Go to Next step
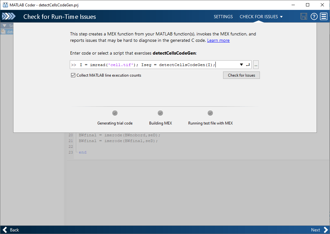The width and height of the screenshot is (330, 234). coord(319,230)
